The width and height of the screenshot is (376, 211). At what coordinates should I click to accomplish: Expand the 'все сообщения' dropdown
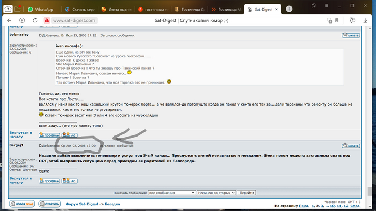[172, 193]
